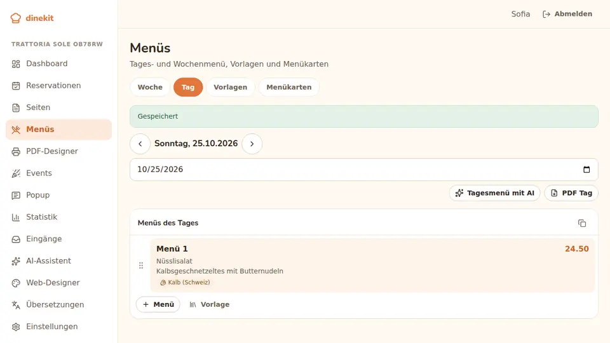
Task: Open the calendar picker icon
Action: click(x=586, y=170)
